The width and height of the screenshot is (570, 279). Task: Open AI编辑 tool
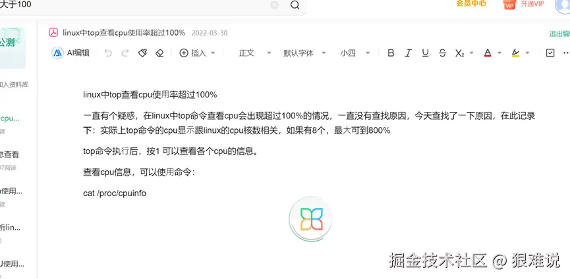coord(70,53)
